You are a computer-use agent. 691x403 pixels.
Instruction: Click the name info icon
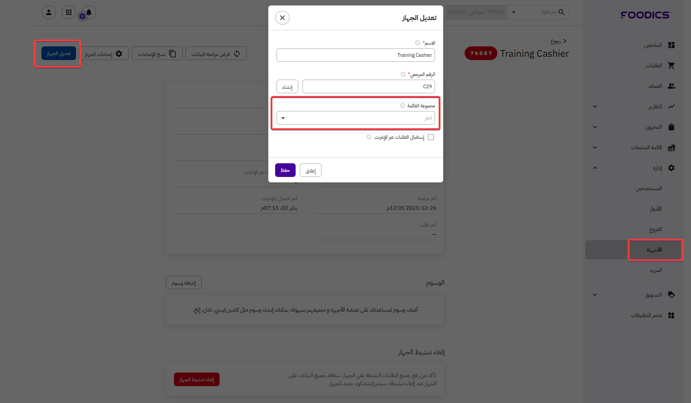[x=418, y=43]
